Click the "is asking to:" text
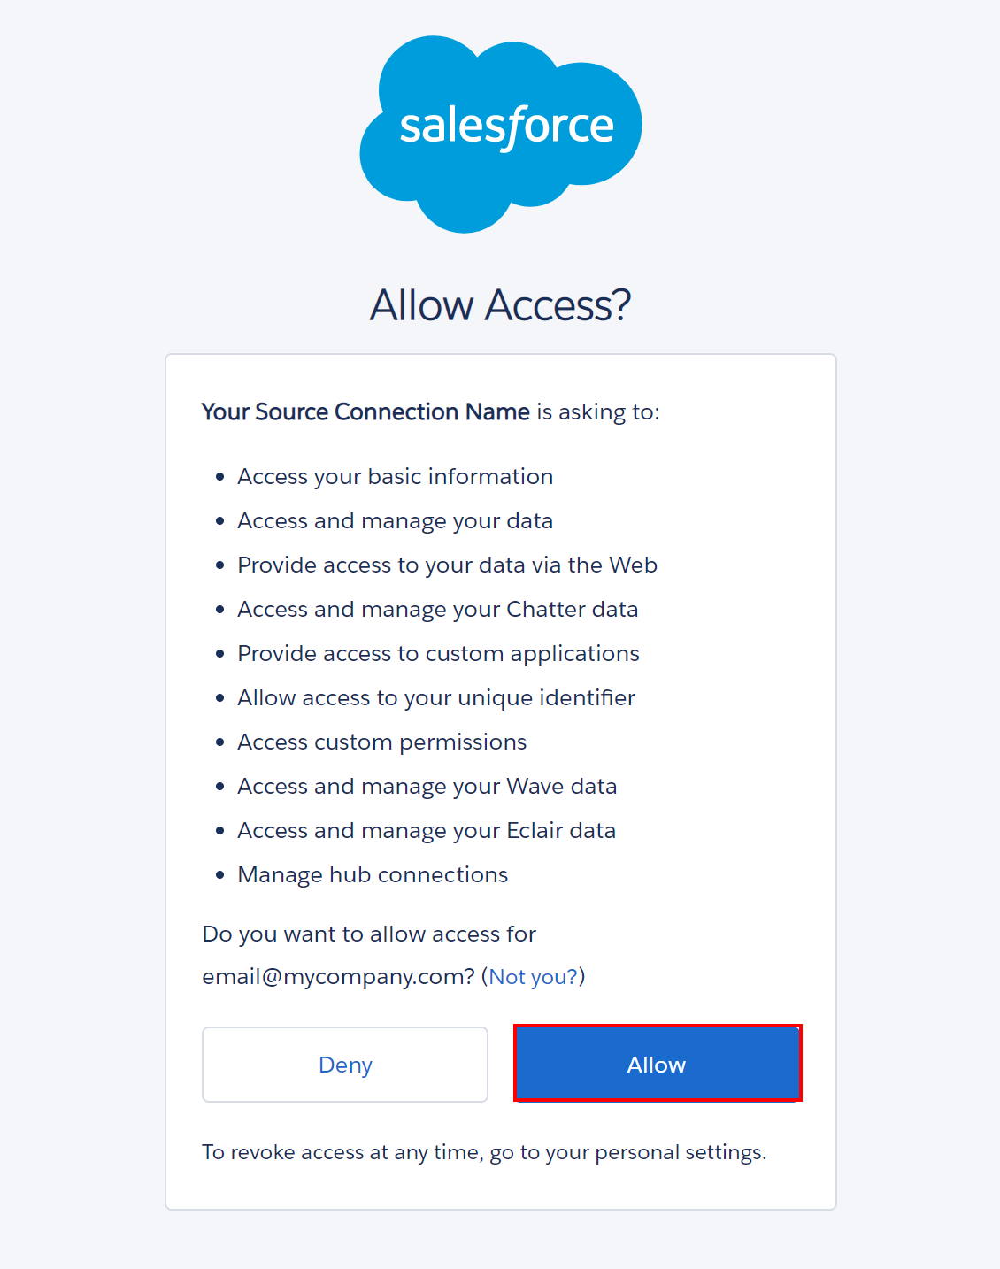The width and height of the screenshot is (1000, 1269). click(x=597, y=412)
